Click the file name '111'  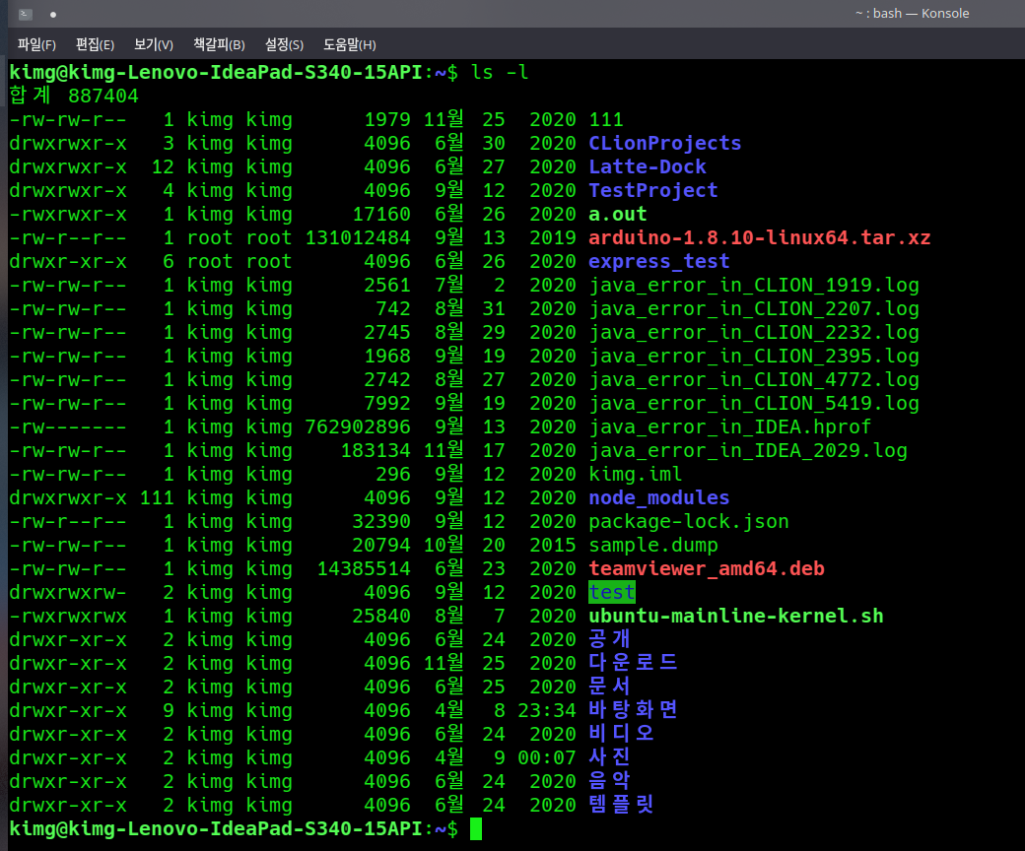coord(606,119)
